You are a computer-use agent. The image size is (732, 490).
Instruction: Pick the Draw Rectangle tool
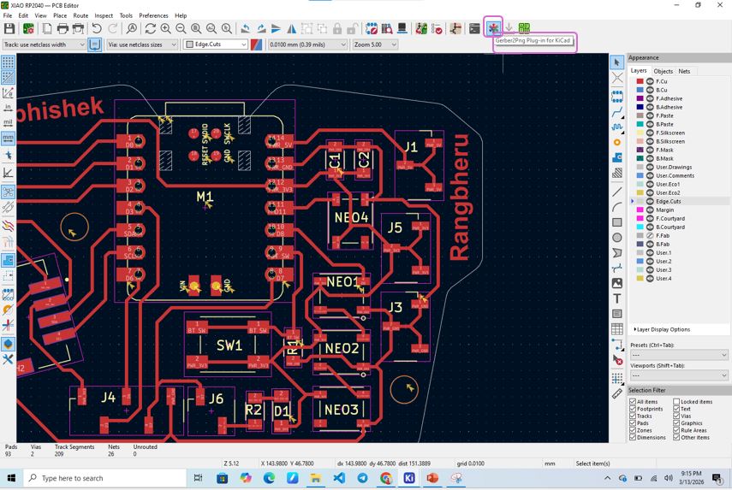(x=617, y=222)
